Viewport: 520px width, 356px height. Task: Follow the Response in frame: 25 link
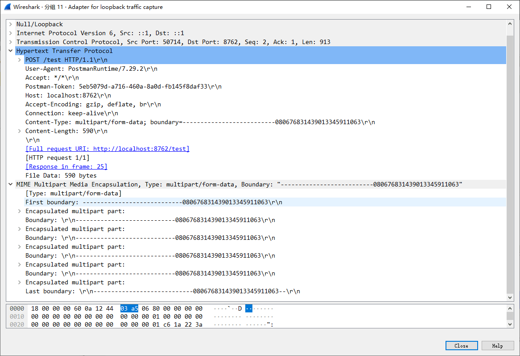click(66, 167)
